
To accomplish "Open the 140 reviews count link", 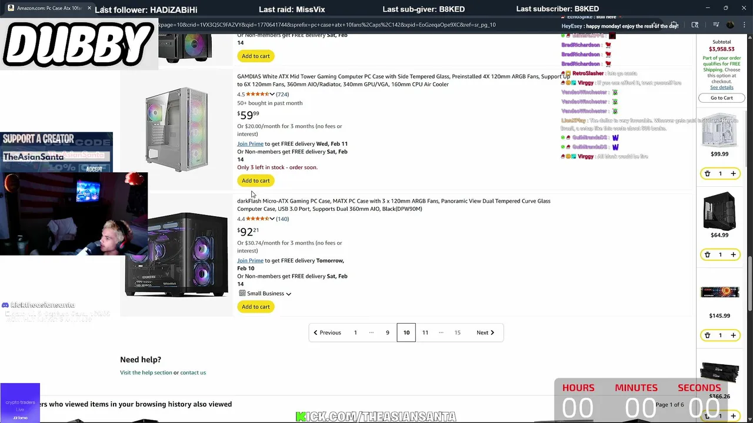I will click(x=282, y=219).
